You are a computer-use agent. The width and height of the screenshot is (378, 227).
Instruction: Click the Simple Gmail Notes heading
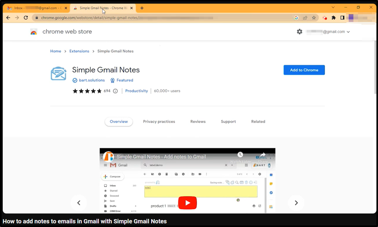pos(106,70)
